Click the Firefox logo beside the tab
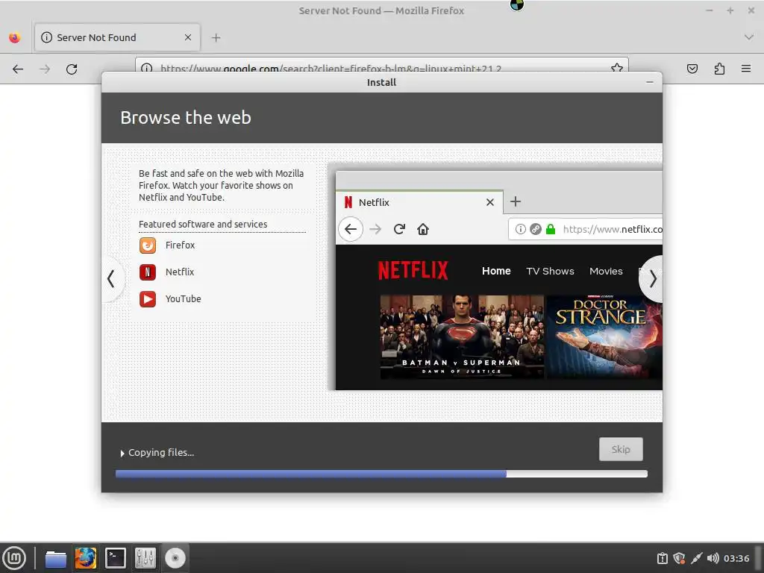This screenshot has height=573, width=764. click(15, 37)
